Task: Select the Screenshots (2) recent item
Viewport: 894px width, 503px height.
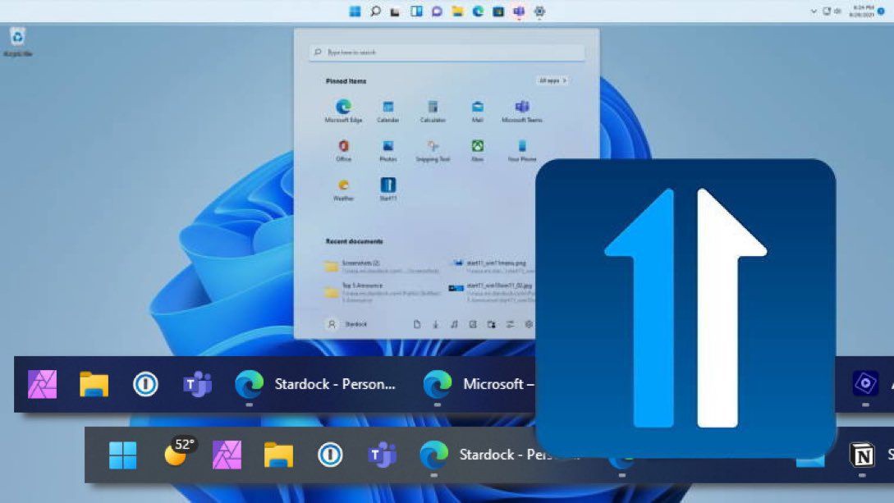Action: click(x=361, y=264)
